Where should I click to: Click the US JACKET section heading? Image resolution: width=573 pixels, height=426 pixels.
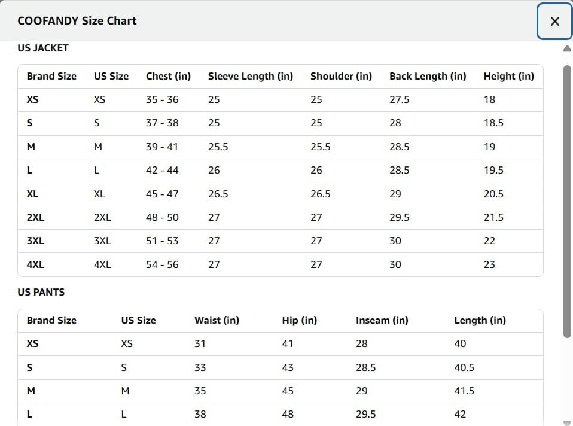tap(42, 48)
